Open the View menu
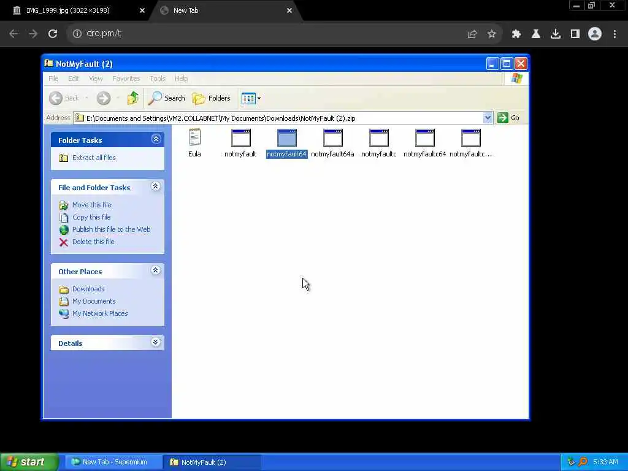This screenshot has height=471, width=628. (96, 78)
